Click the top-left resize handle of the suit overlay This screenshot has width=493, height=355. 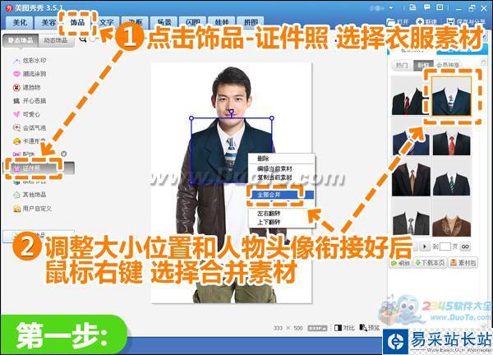191,118
